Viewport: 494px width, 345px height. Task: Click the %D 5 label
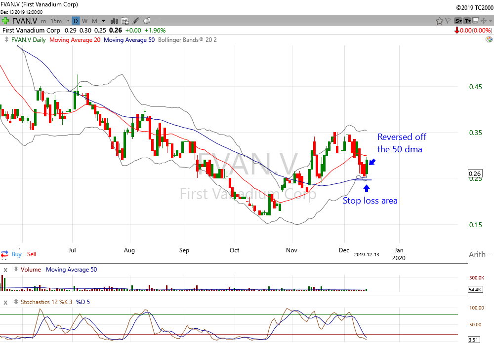83,302
